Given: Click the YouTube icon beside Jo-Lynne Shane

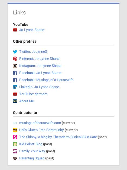Looking at the screenshot, I should [15, 30].
